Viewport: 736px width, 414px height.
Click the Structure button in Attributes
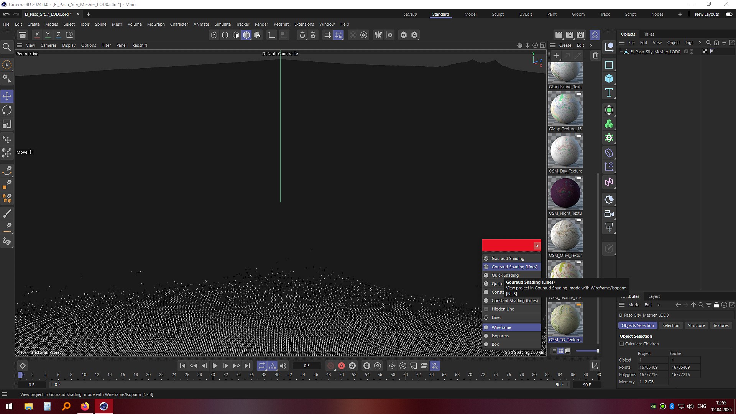[696, 325]
